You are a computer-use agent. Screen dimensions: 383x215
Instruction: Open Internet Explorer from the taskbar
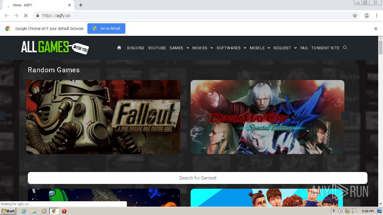[x=24, y=211]
